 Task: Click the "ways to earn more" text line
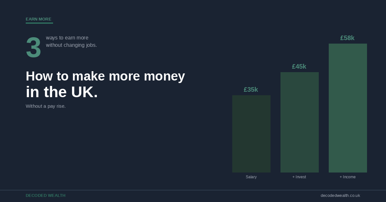click(67, 38)
